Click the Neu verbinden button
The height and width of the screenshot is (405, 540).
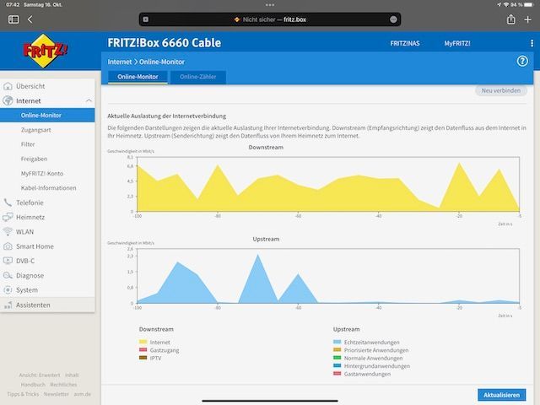pyautogui.click(x=500, y=90)
